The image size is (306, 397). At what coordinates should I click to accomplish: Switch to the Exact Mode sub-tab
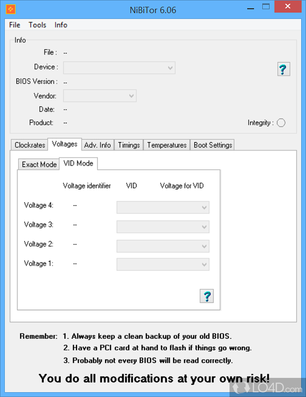[39, 164]
